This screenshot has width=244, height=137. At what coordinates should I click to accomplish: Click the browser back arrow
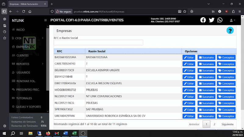pyautogui.click(x=11, y=12)
